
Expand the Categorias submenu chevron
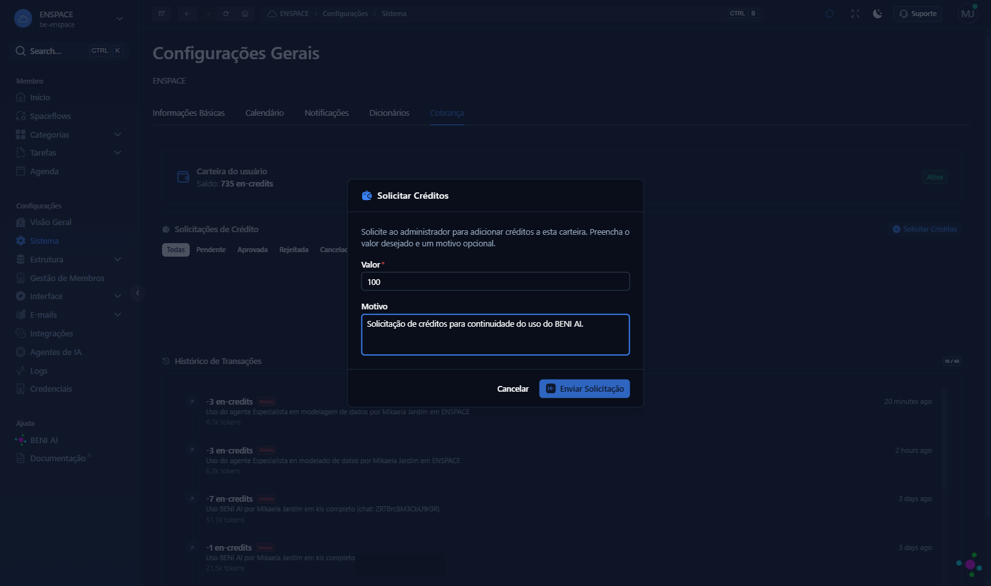[118, 135]
